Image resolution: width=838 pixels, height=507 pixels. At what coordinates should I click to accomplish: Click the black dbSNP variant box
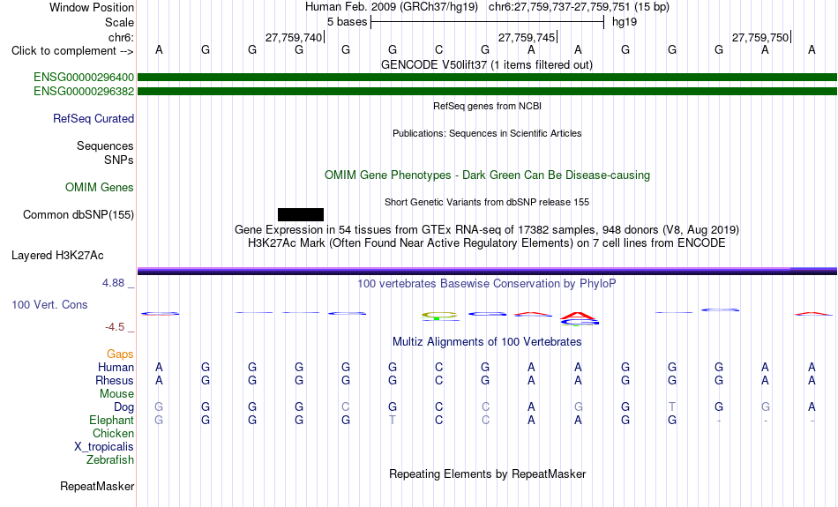(x=301, y=215)
